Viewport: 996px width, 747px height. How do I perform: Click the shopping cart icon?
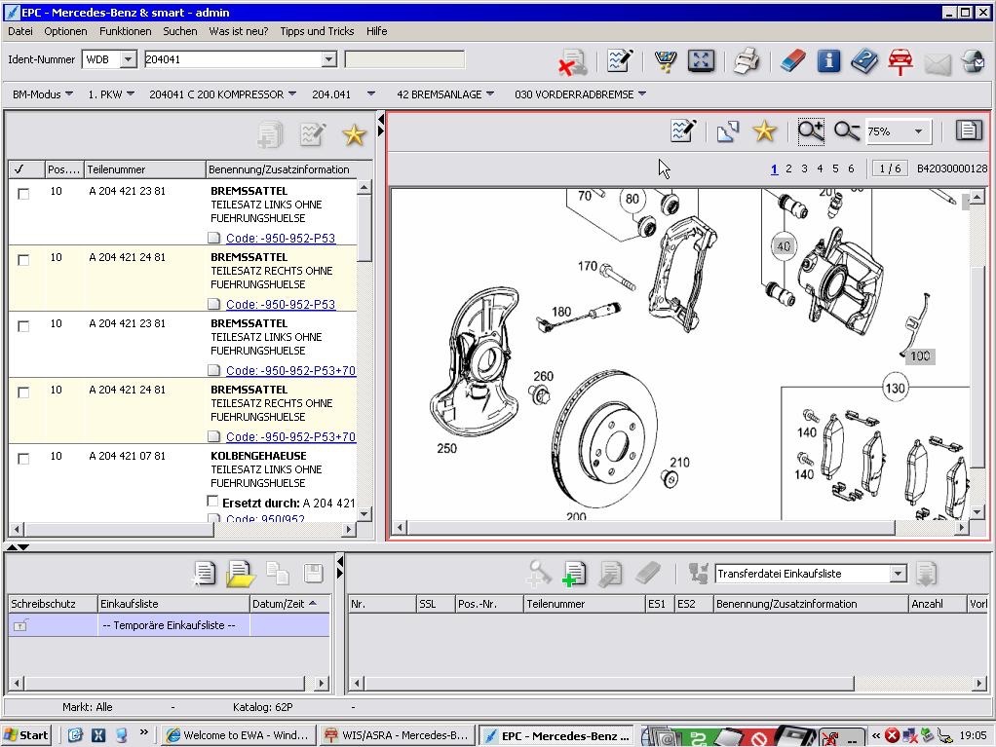tap(665, 61)
